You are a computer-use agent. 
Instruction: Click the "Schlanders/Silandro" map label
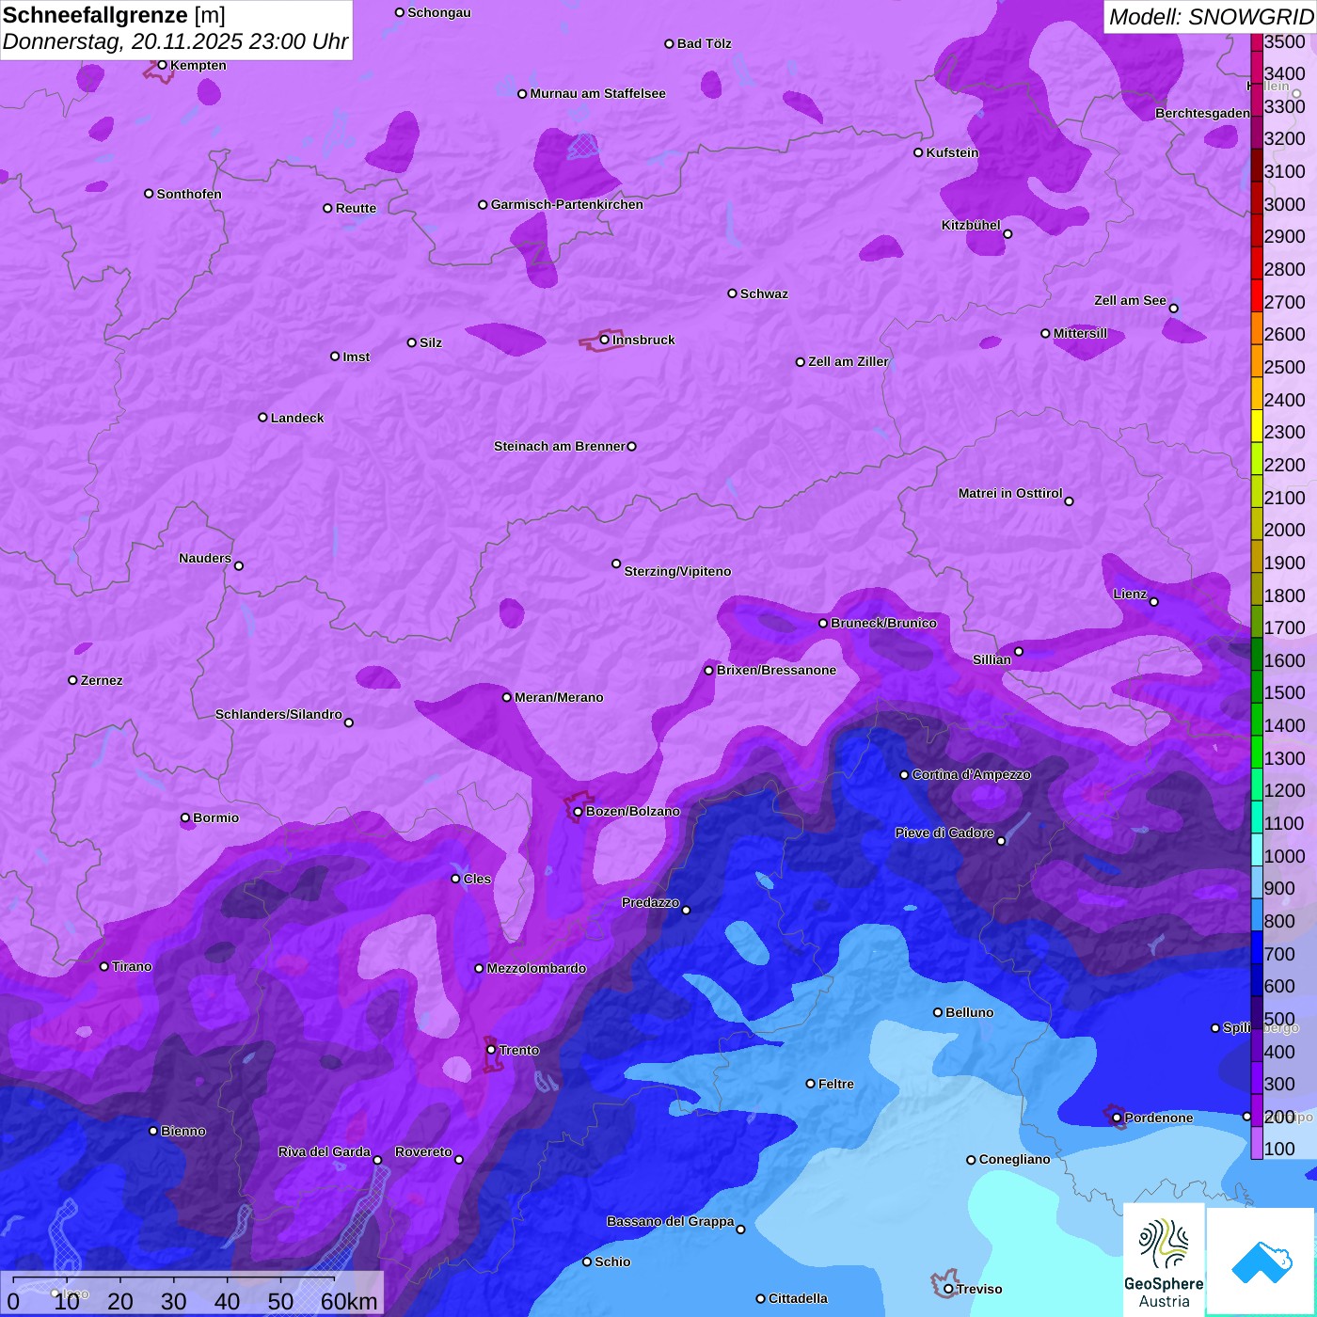coord(278,714)
